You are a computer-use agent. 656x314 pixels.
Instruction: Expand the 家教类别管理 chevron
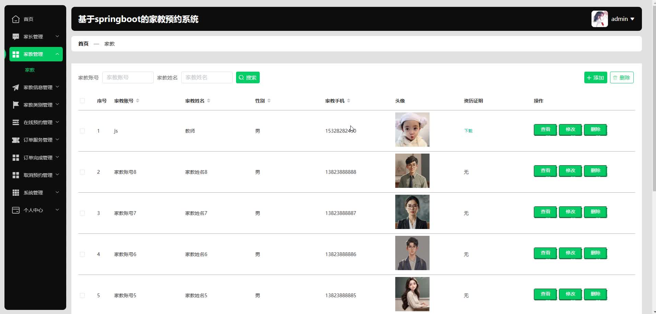pyautogui.click(x=57, y=104)
